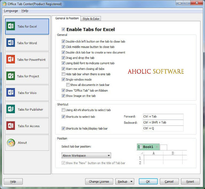205x189 pixels.
Task: Select the Excel icon in sidebar
Action: click(11, 26)
